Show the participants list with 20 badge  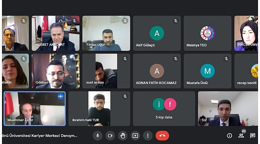click(241, 135)
